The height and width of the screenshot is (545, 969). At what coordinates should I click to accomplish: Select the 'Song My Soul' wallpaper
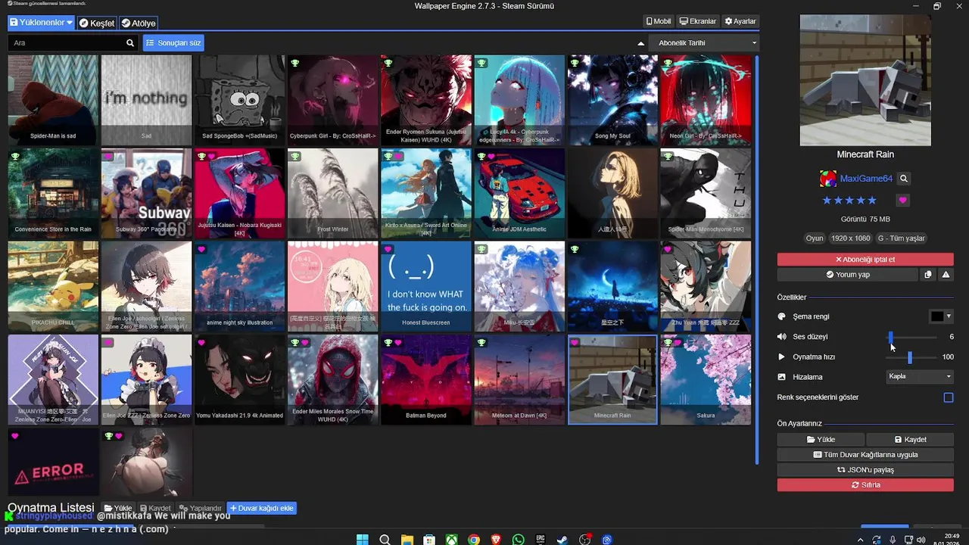[x=612, y=100]
